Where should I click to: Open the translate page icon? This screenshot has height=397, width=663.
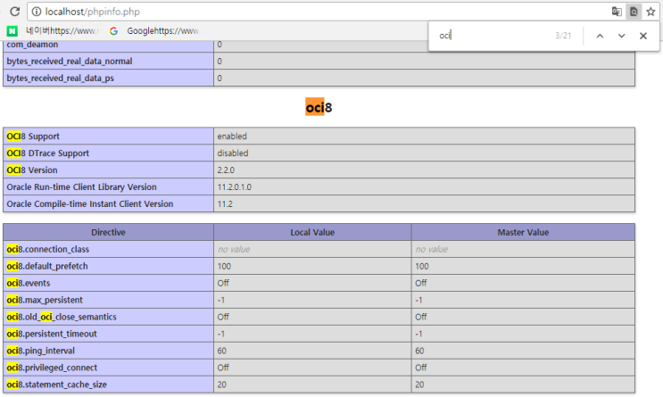[617, 12]
